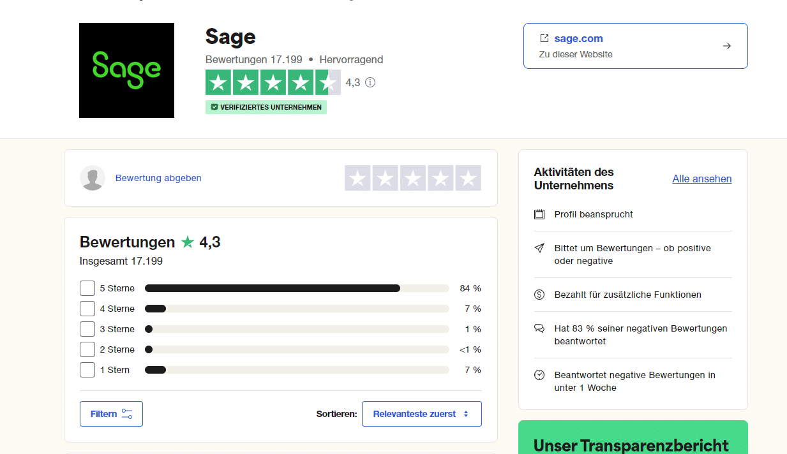The image size is (787, 454).
Task: Select the first empty rating star
Action: pos(358,178)
